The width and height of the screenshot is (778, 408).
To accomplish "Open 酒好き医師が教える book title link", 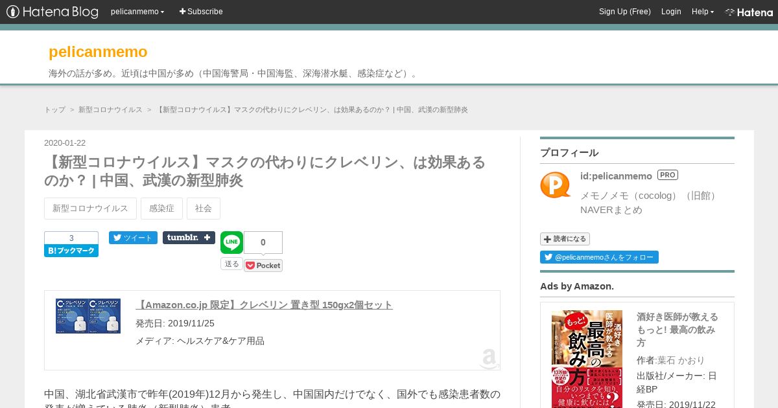I will 678,330.
